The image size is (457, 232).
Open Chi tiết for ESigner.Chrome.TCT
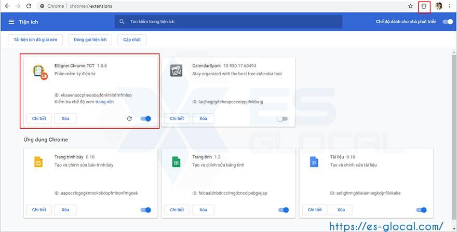39,119
